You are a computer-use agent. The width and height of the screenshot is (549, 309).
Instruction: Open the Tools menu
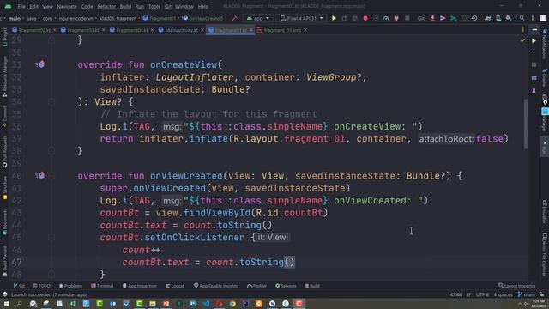[x=154, y=6]
